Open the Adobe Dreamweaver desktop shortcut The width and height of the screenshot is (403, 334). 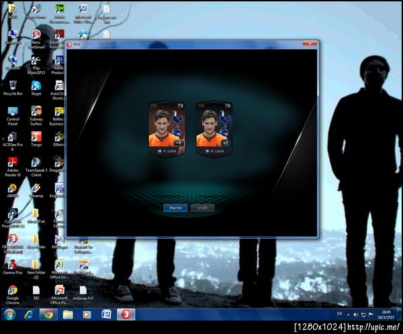(59, 14)
